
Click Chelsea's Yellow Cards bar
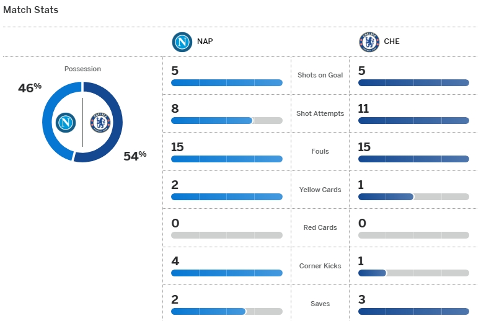click(x=413, y=197)
